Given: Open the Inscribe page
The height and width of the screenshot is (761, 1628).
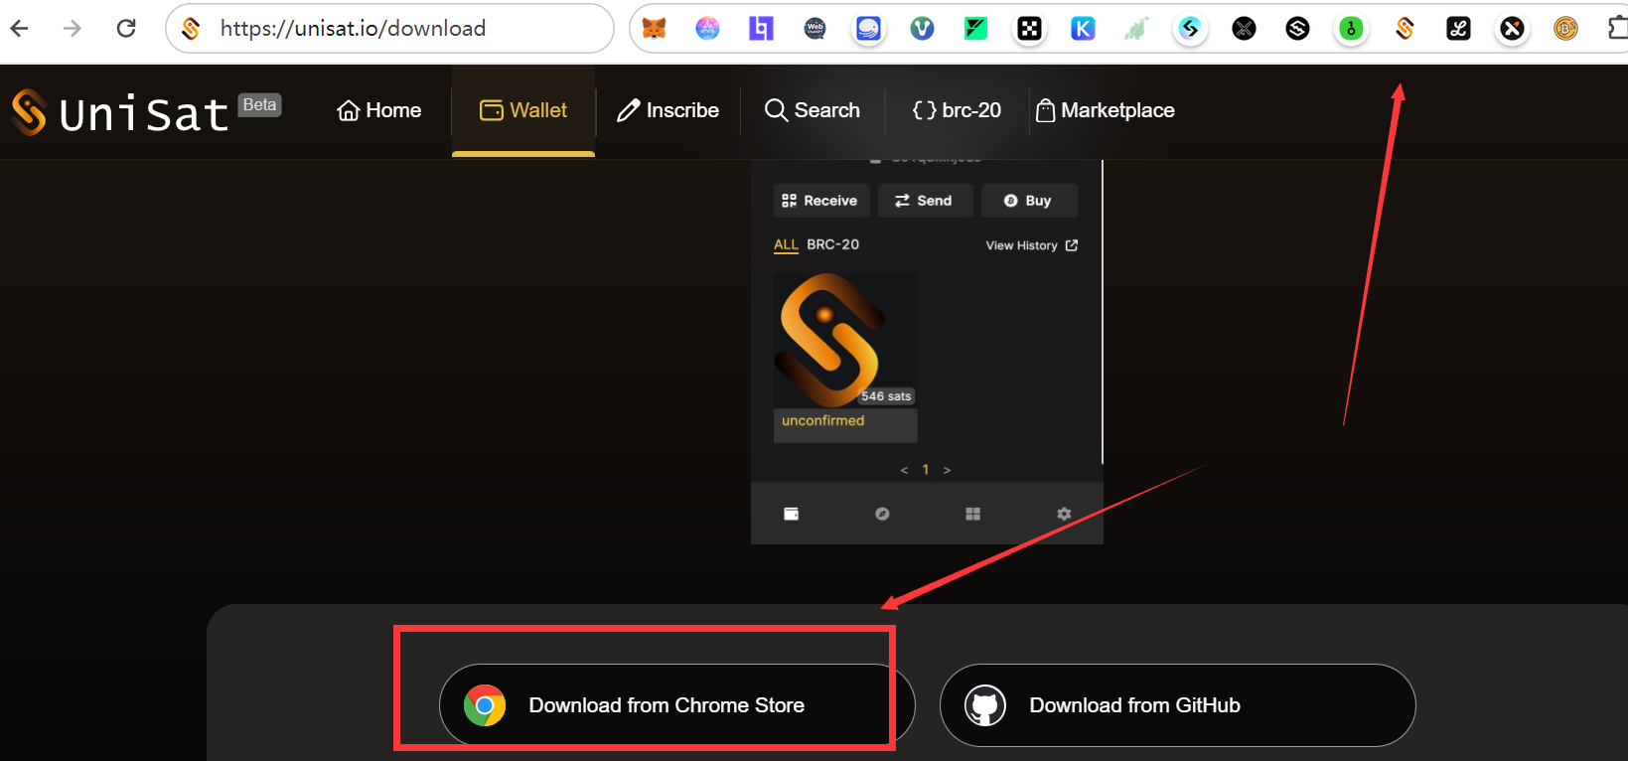Looking at the screenshot, I should (667, 110).
